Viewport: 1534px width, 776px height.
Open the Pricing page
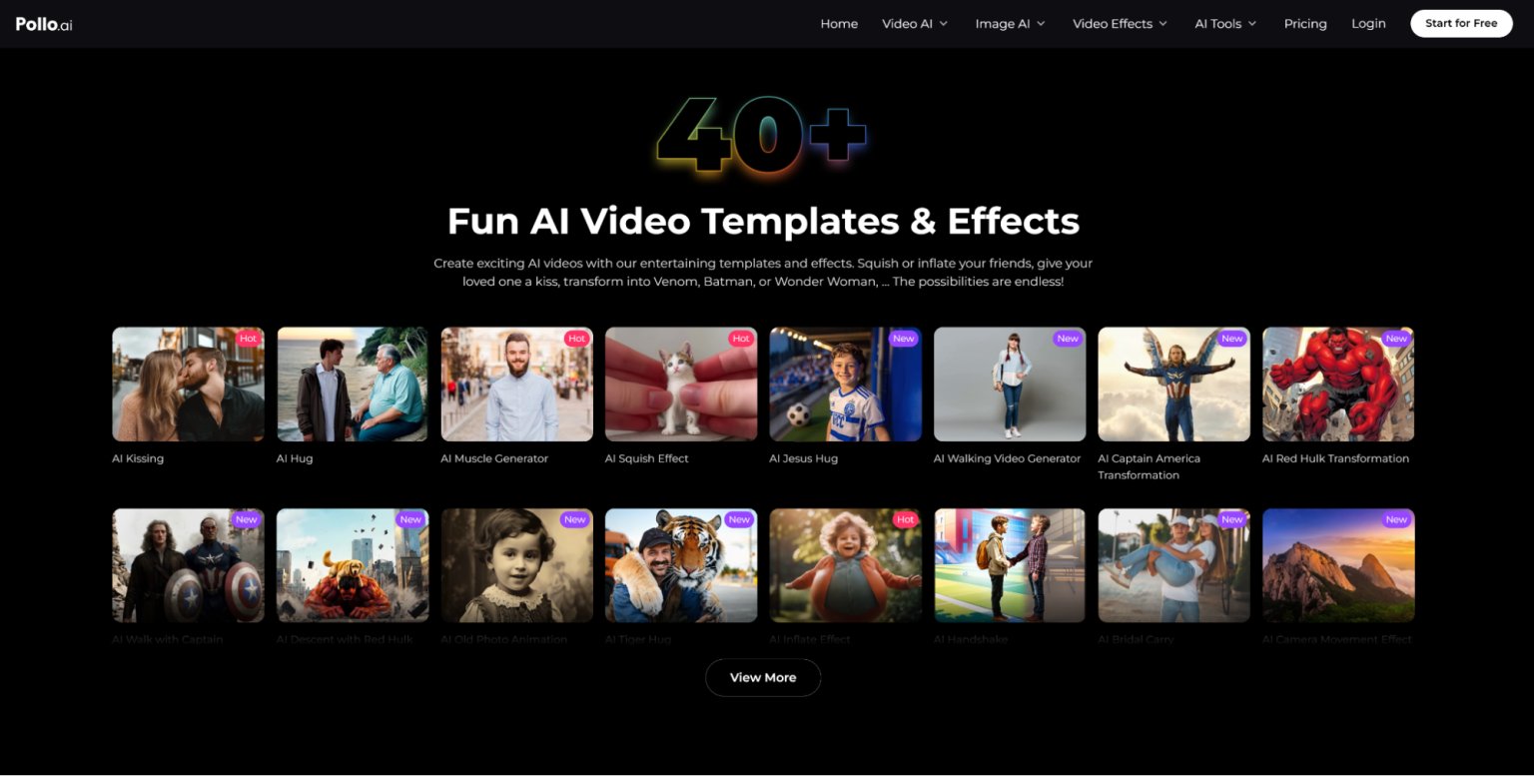click(1304, 23)
